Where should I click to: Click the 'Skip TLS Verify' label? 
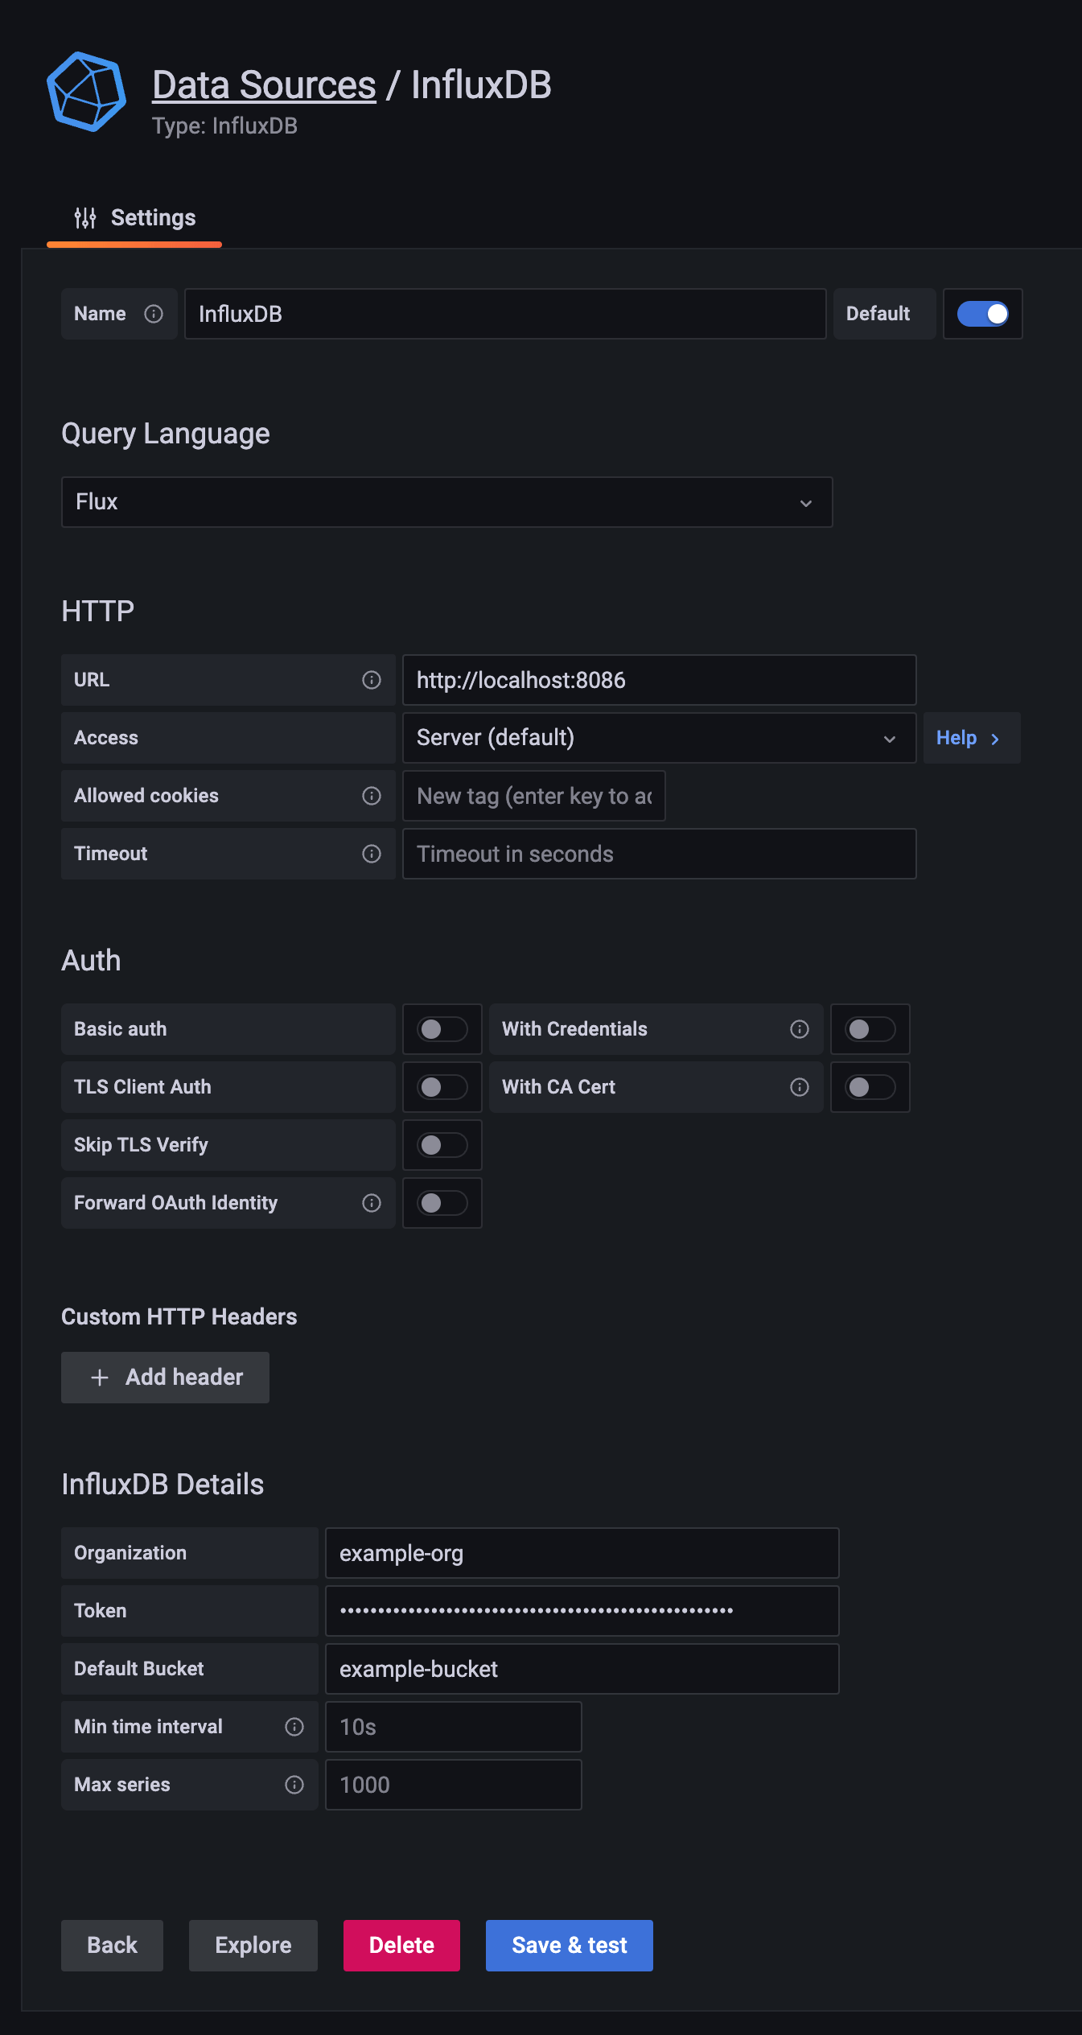pyautogui.click(x=142, y=1145)
